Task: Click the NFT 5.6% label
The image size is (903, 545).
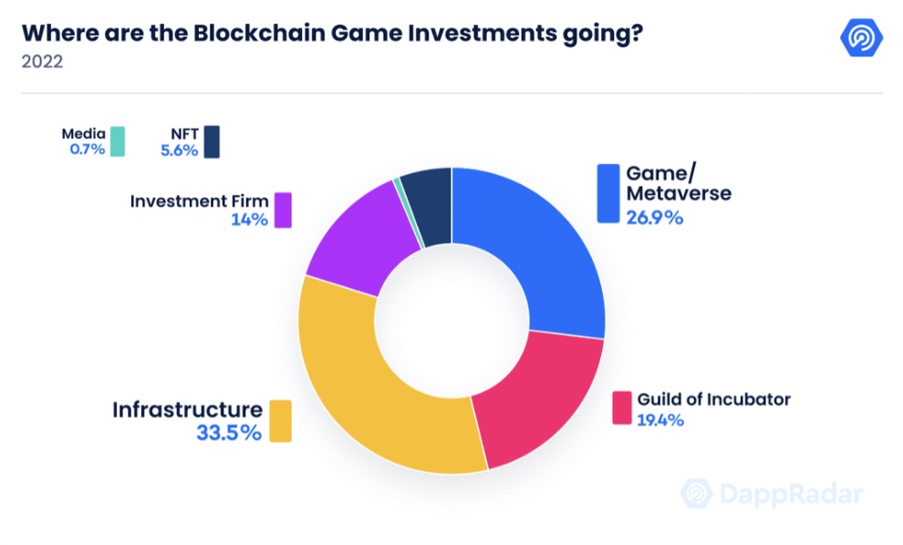Action: tap(180, 142)
